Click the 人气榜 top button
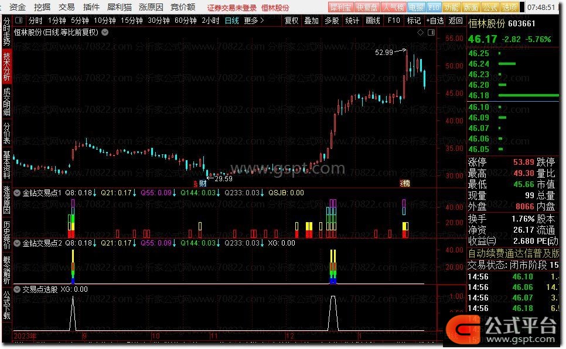 [394, 7]
